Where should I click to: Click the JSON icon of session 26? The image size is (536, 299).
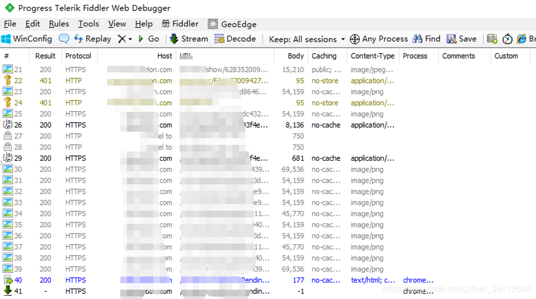tap(8, 125)
